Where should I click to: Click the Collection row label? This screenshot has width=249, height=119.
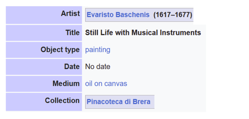pyautogui.click(x=44, y=102)
